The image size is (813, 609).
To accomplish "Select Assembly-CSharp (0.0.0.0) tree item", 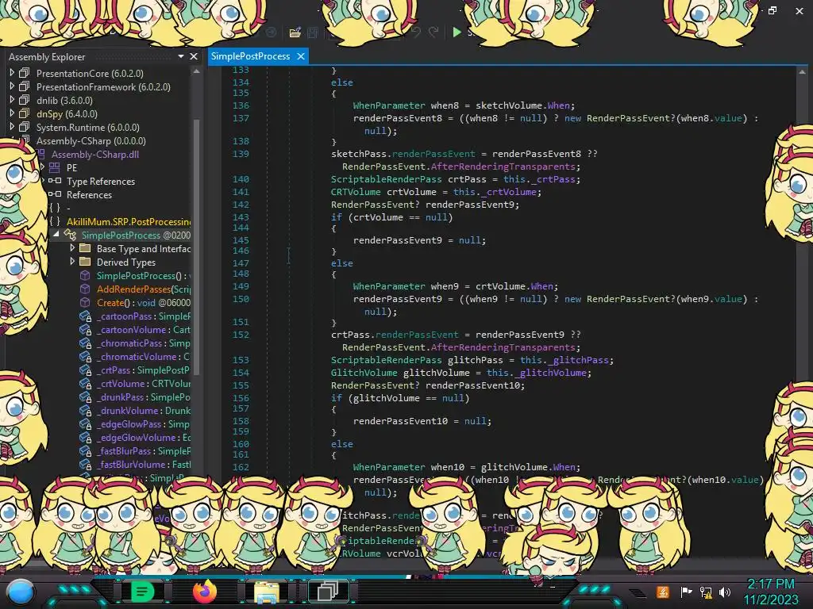I will [x=91, y=141].
